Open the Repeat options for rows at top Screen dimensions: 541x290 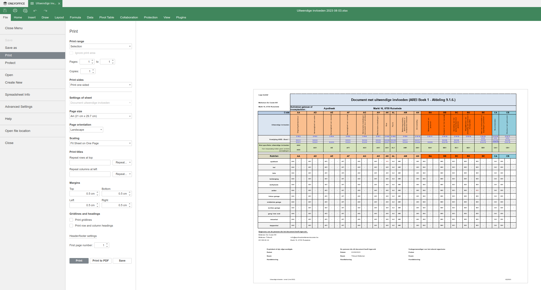click(x=122, y=162)
